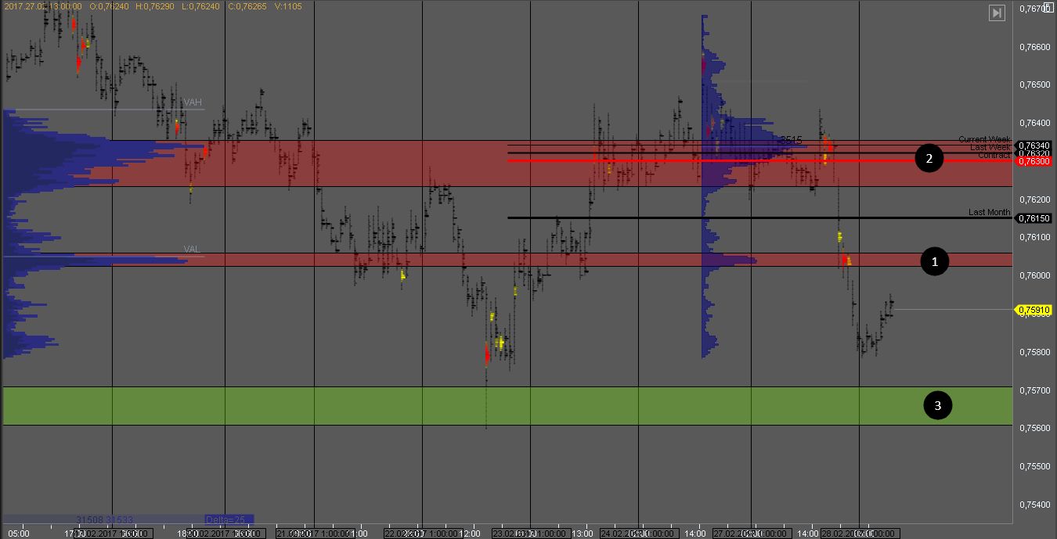1057x539 pixels.
Task: Click the black circle marker numbered 3
Action: 937,405
